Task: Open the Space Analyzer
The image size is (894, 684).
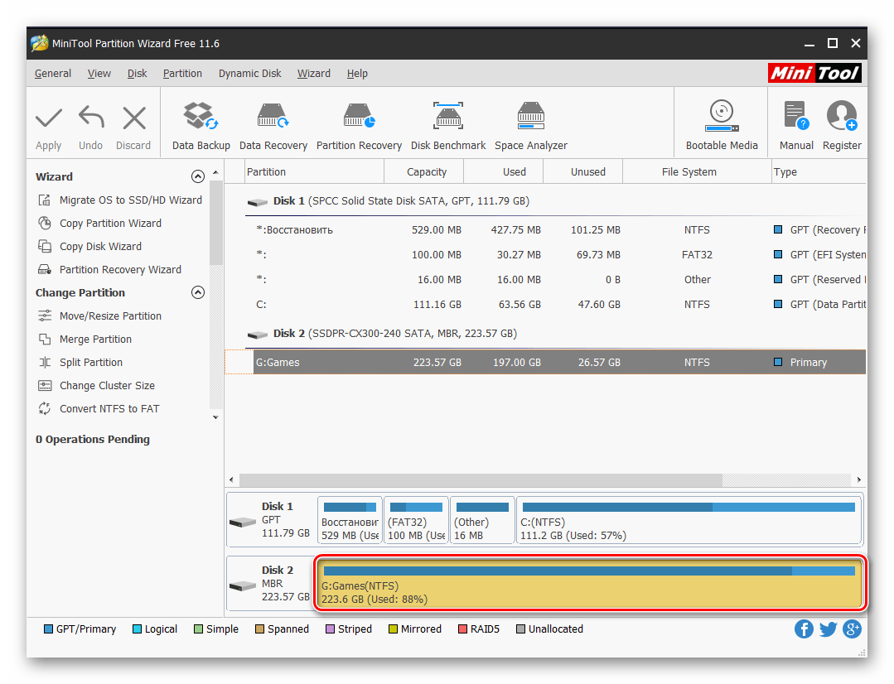Action: [530, 126]
